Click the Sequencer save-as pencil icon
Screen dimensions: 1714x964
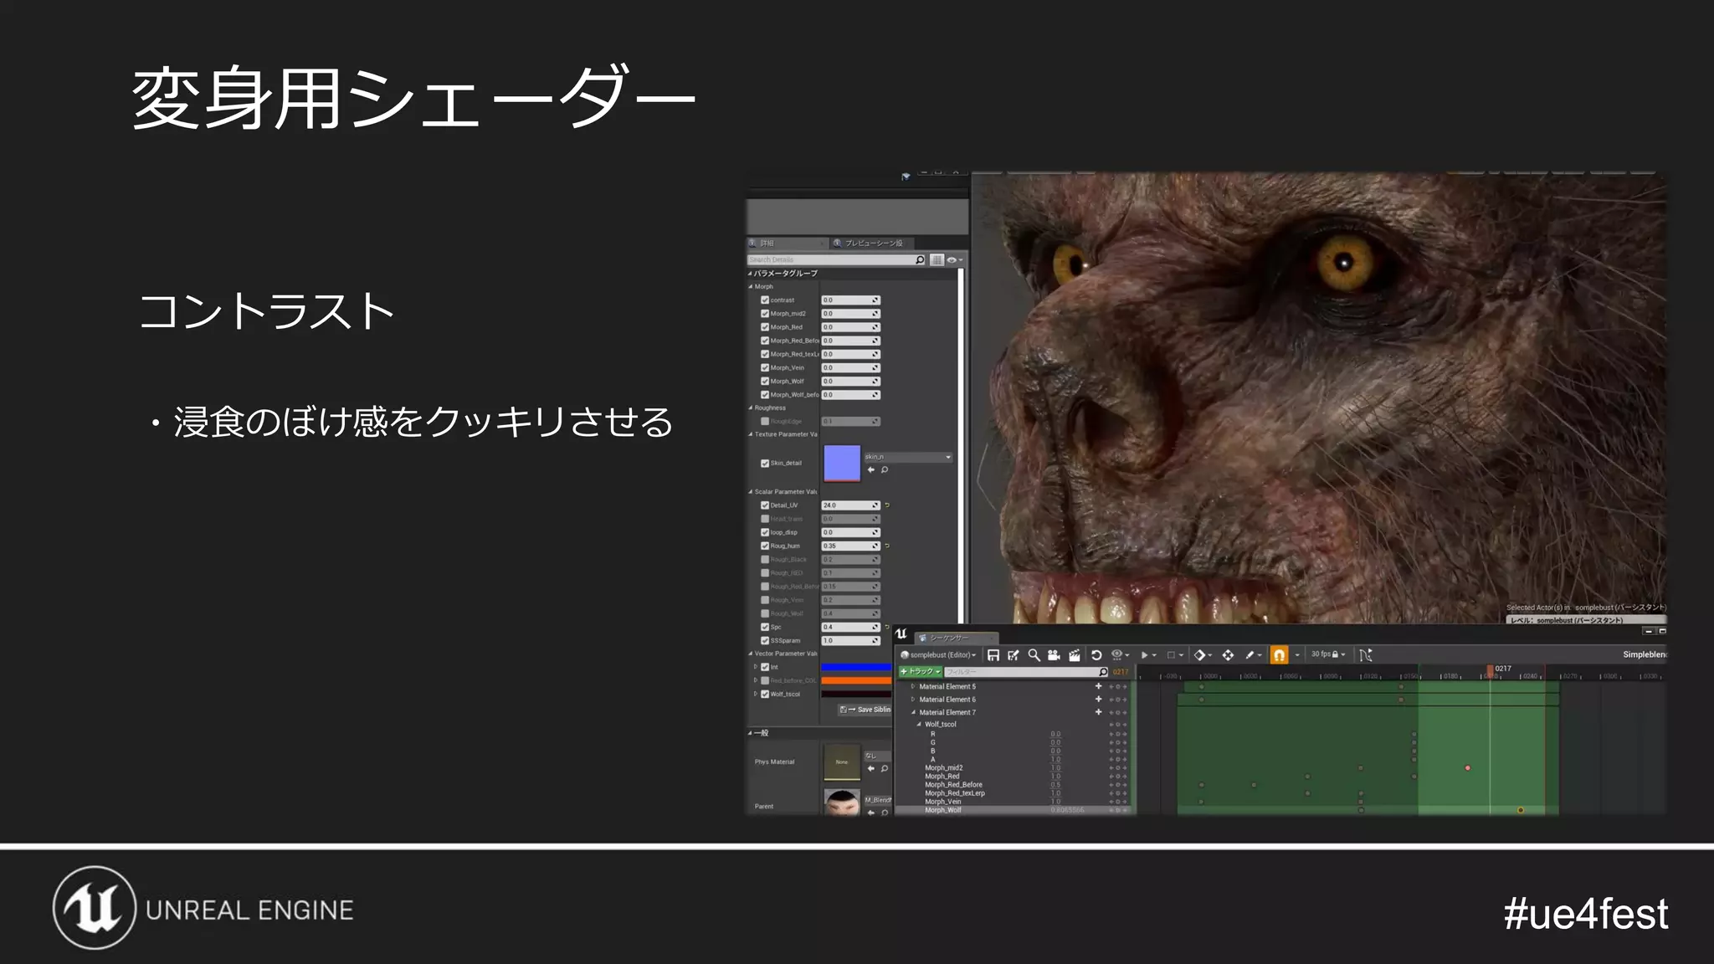(x=1014, y=655)
